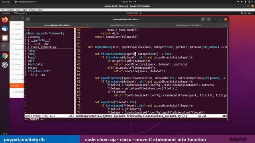Select python-pyspark-framework/ root folder
Image resolution: width=255 pixels, height=143 pixels.
(44, 33)
